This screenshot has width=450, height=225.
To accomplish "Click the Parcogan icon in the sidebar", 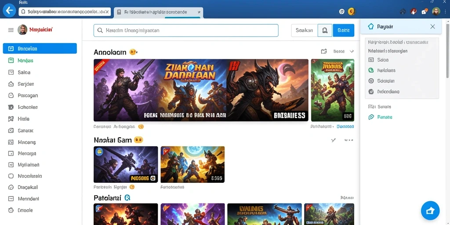I will (x=11, y=95).
